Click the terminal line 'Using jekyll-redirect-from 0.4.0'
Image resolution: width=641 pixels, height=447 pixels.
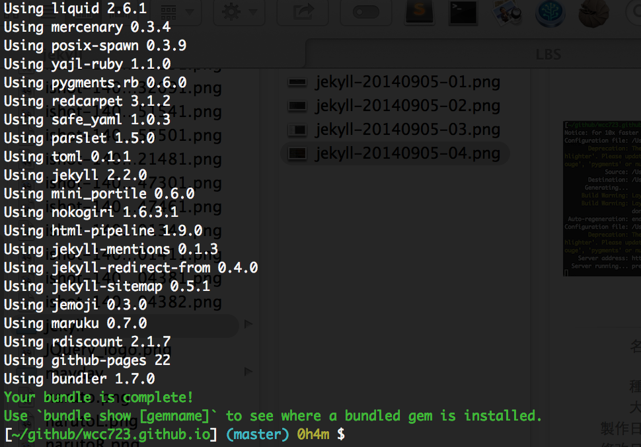[x=131, y=267]
